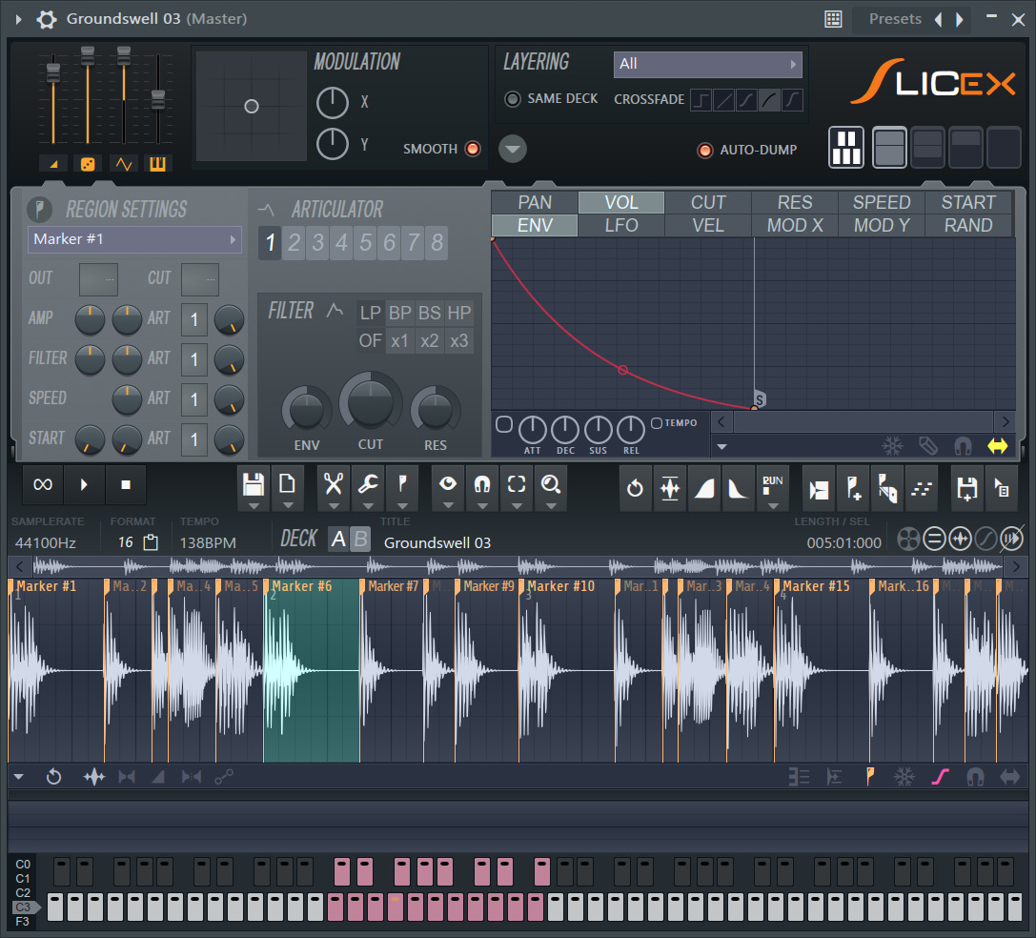The width and height of the screenshot is (1036, 938).
Task: Enable the TEMPO checkbox in envelope
Action: tap(657, 423)
